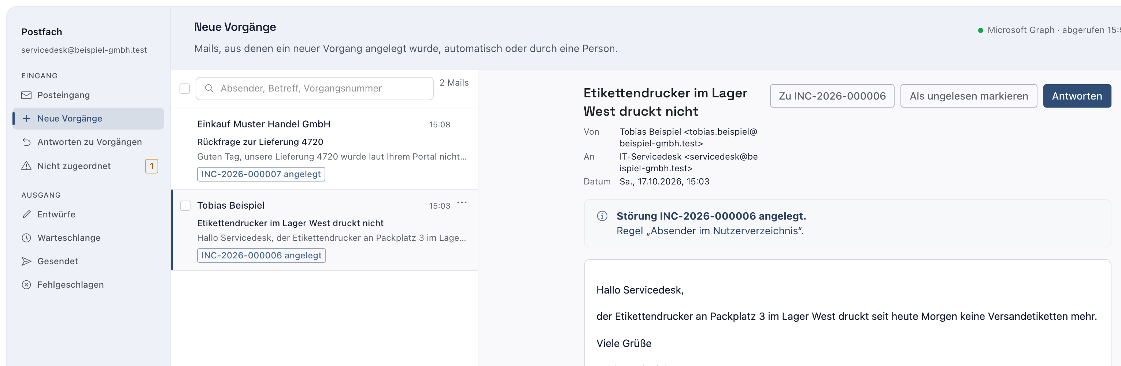Click the warning triangle icon beside Nicht zugeordnet
Viewport: 1121px width, 366px height.
26,165
